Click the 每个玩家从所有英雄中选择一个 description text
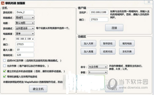 [53, 28]
